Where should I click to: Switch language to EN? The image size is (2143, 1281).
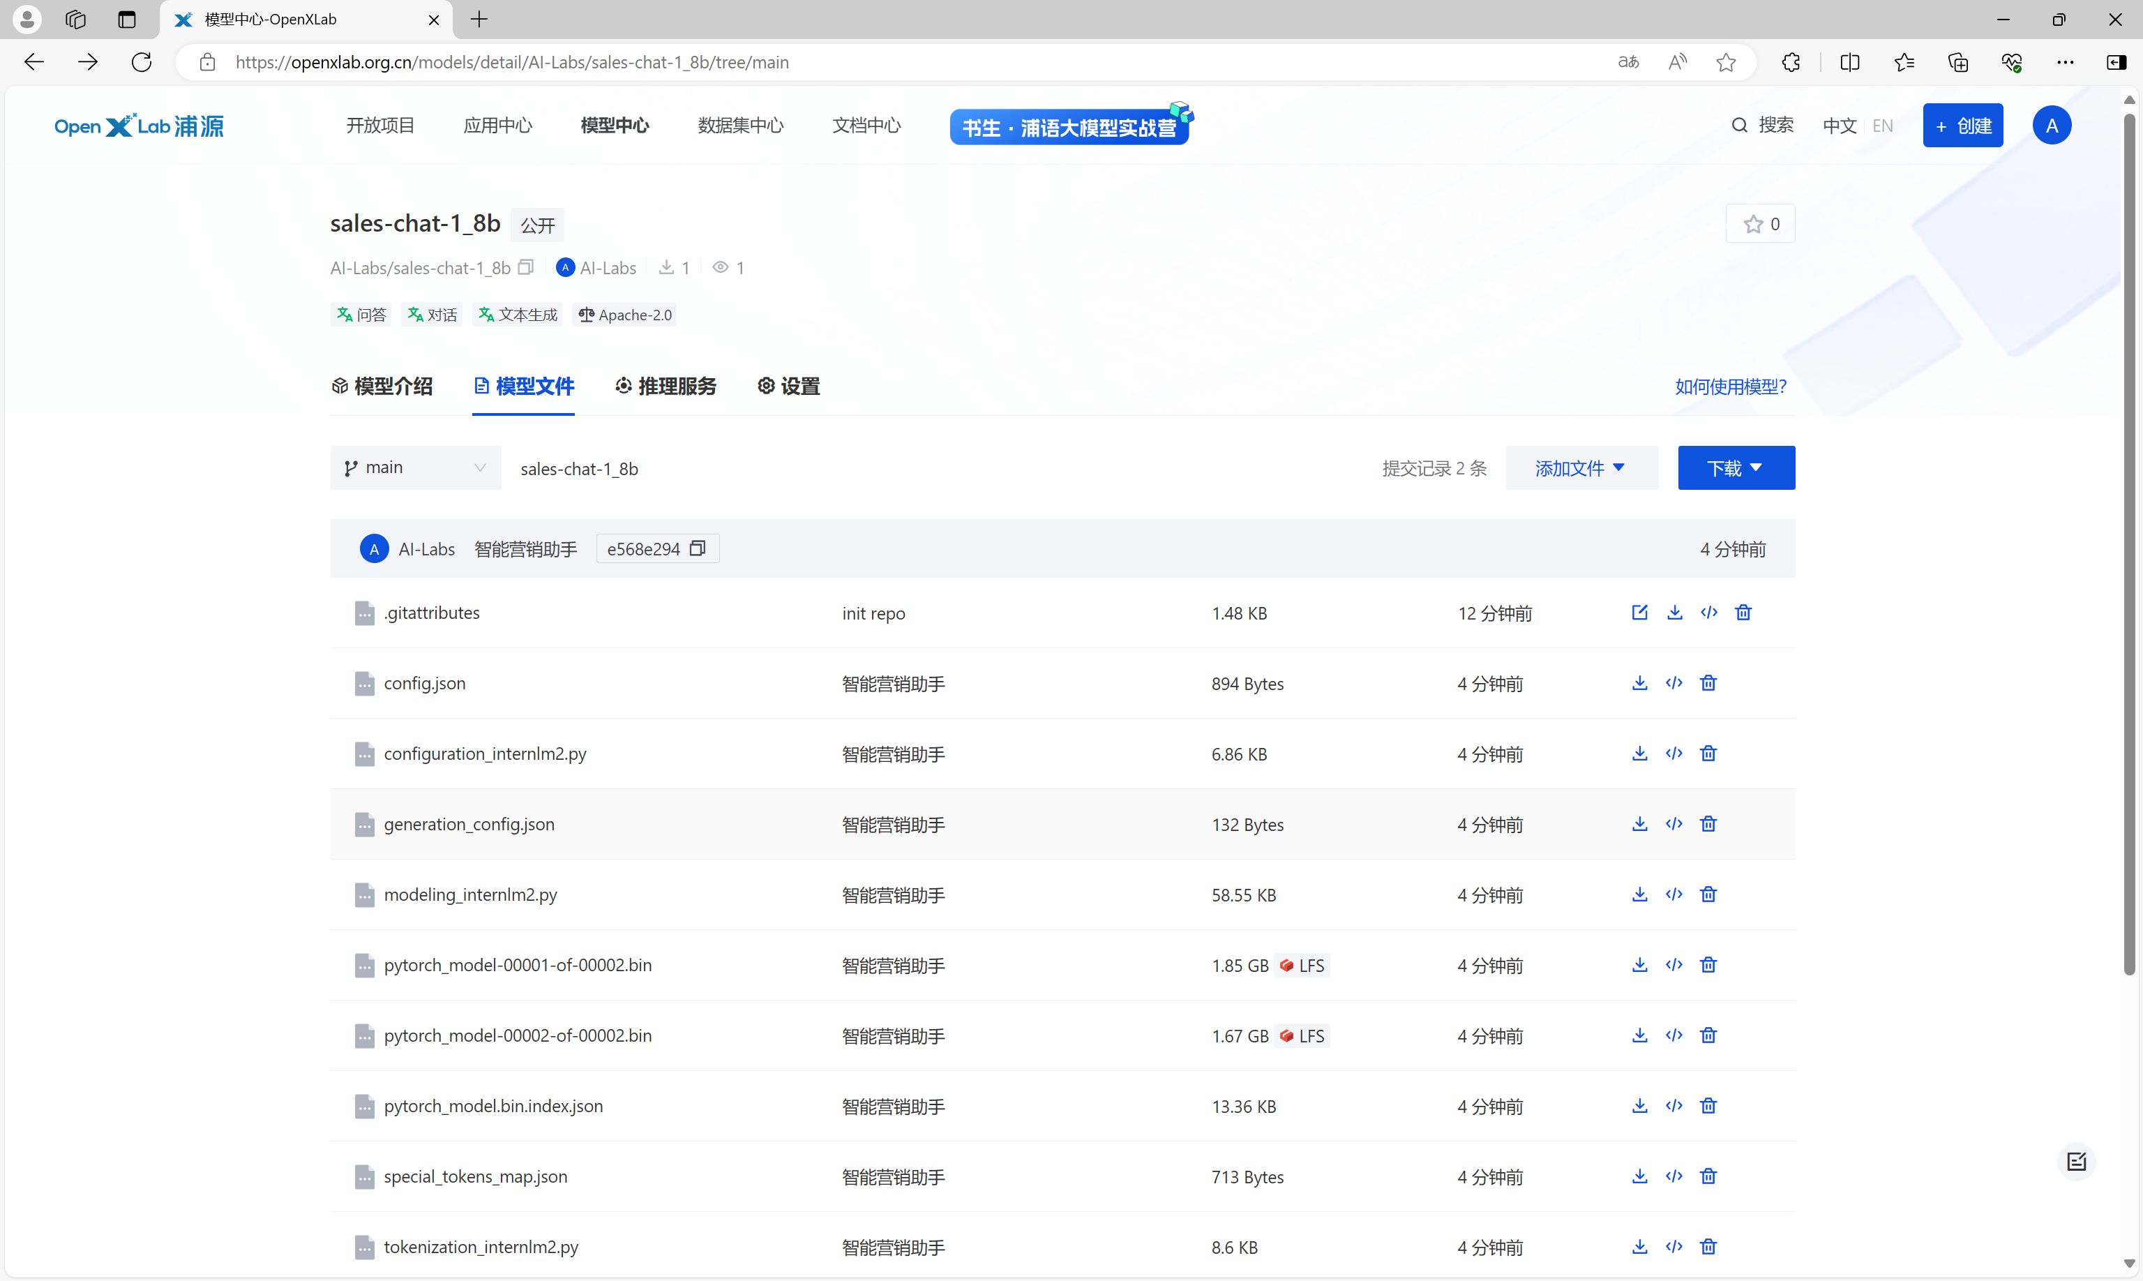[x=1882, y=126]
